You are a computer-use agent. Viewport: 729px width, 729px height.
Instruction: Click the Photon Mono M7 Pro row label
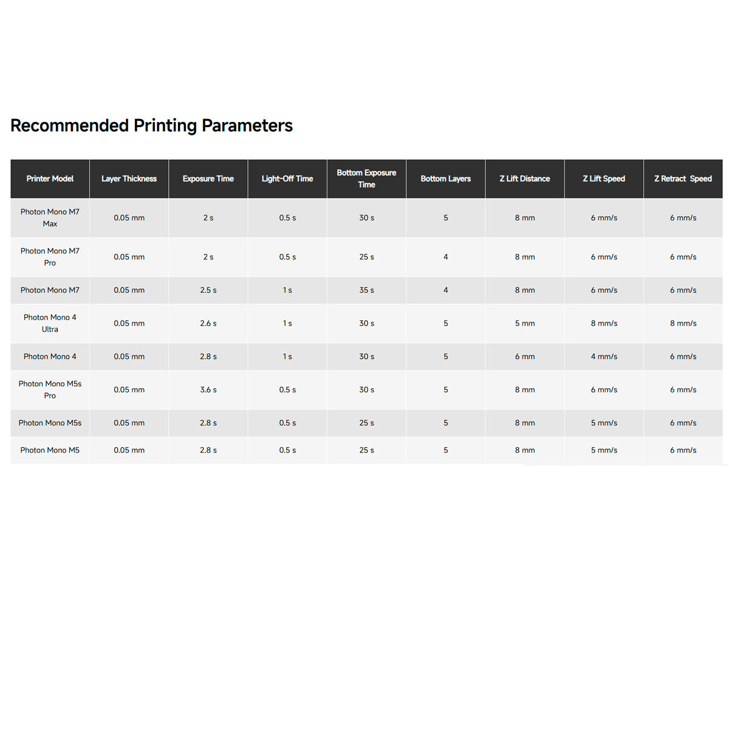pos(50,257)
